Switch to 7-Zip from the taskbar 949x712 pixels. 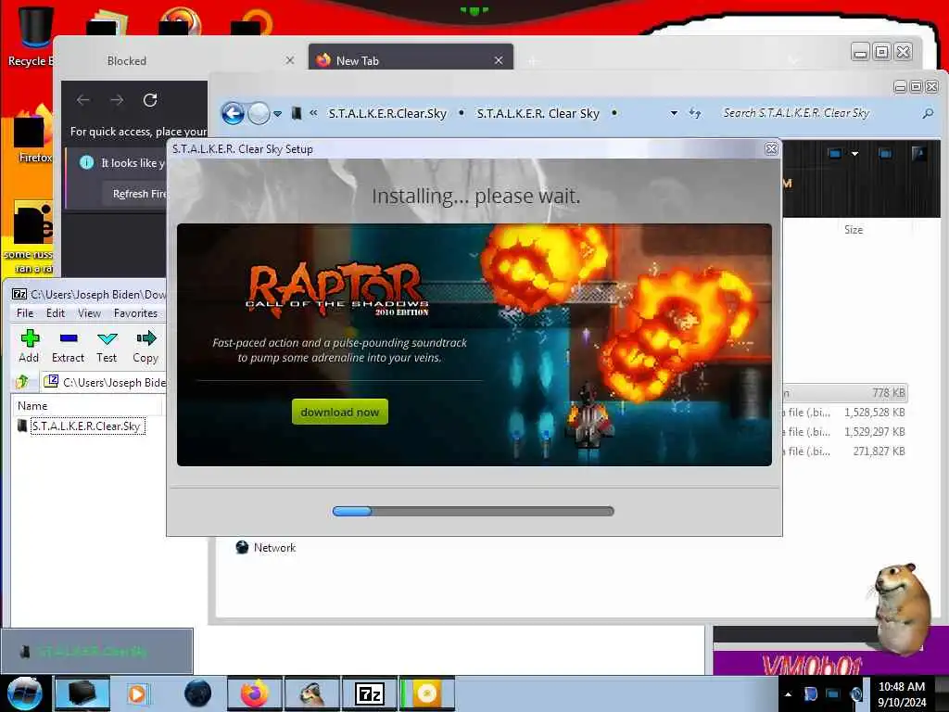pyautogui.click(x=369, y=693)
